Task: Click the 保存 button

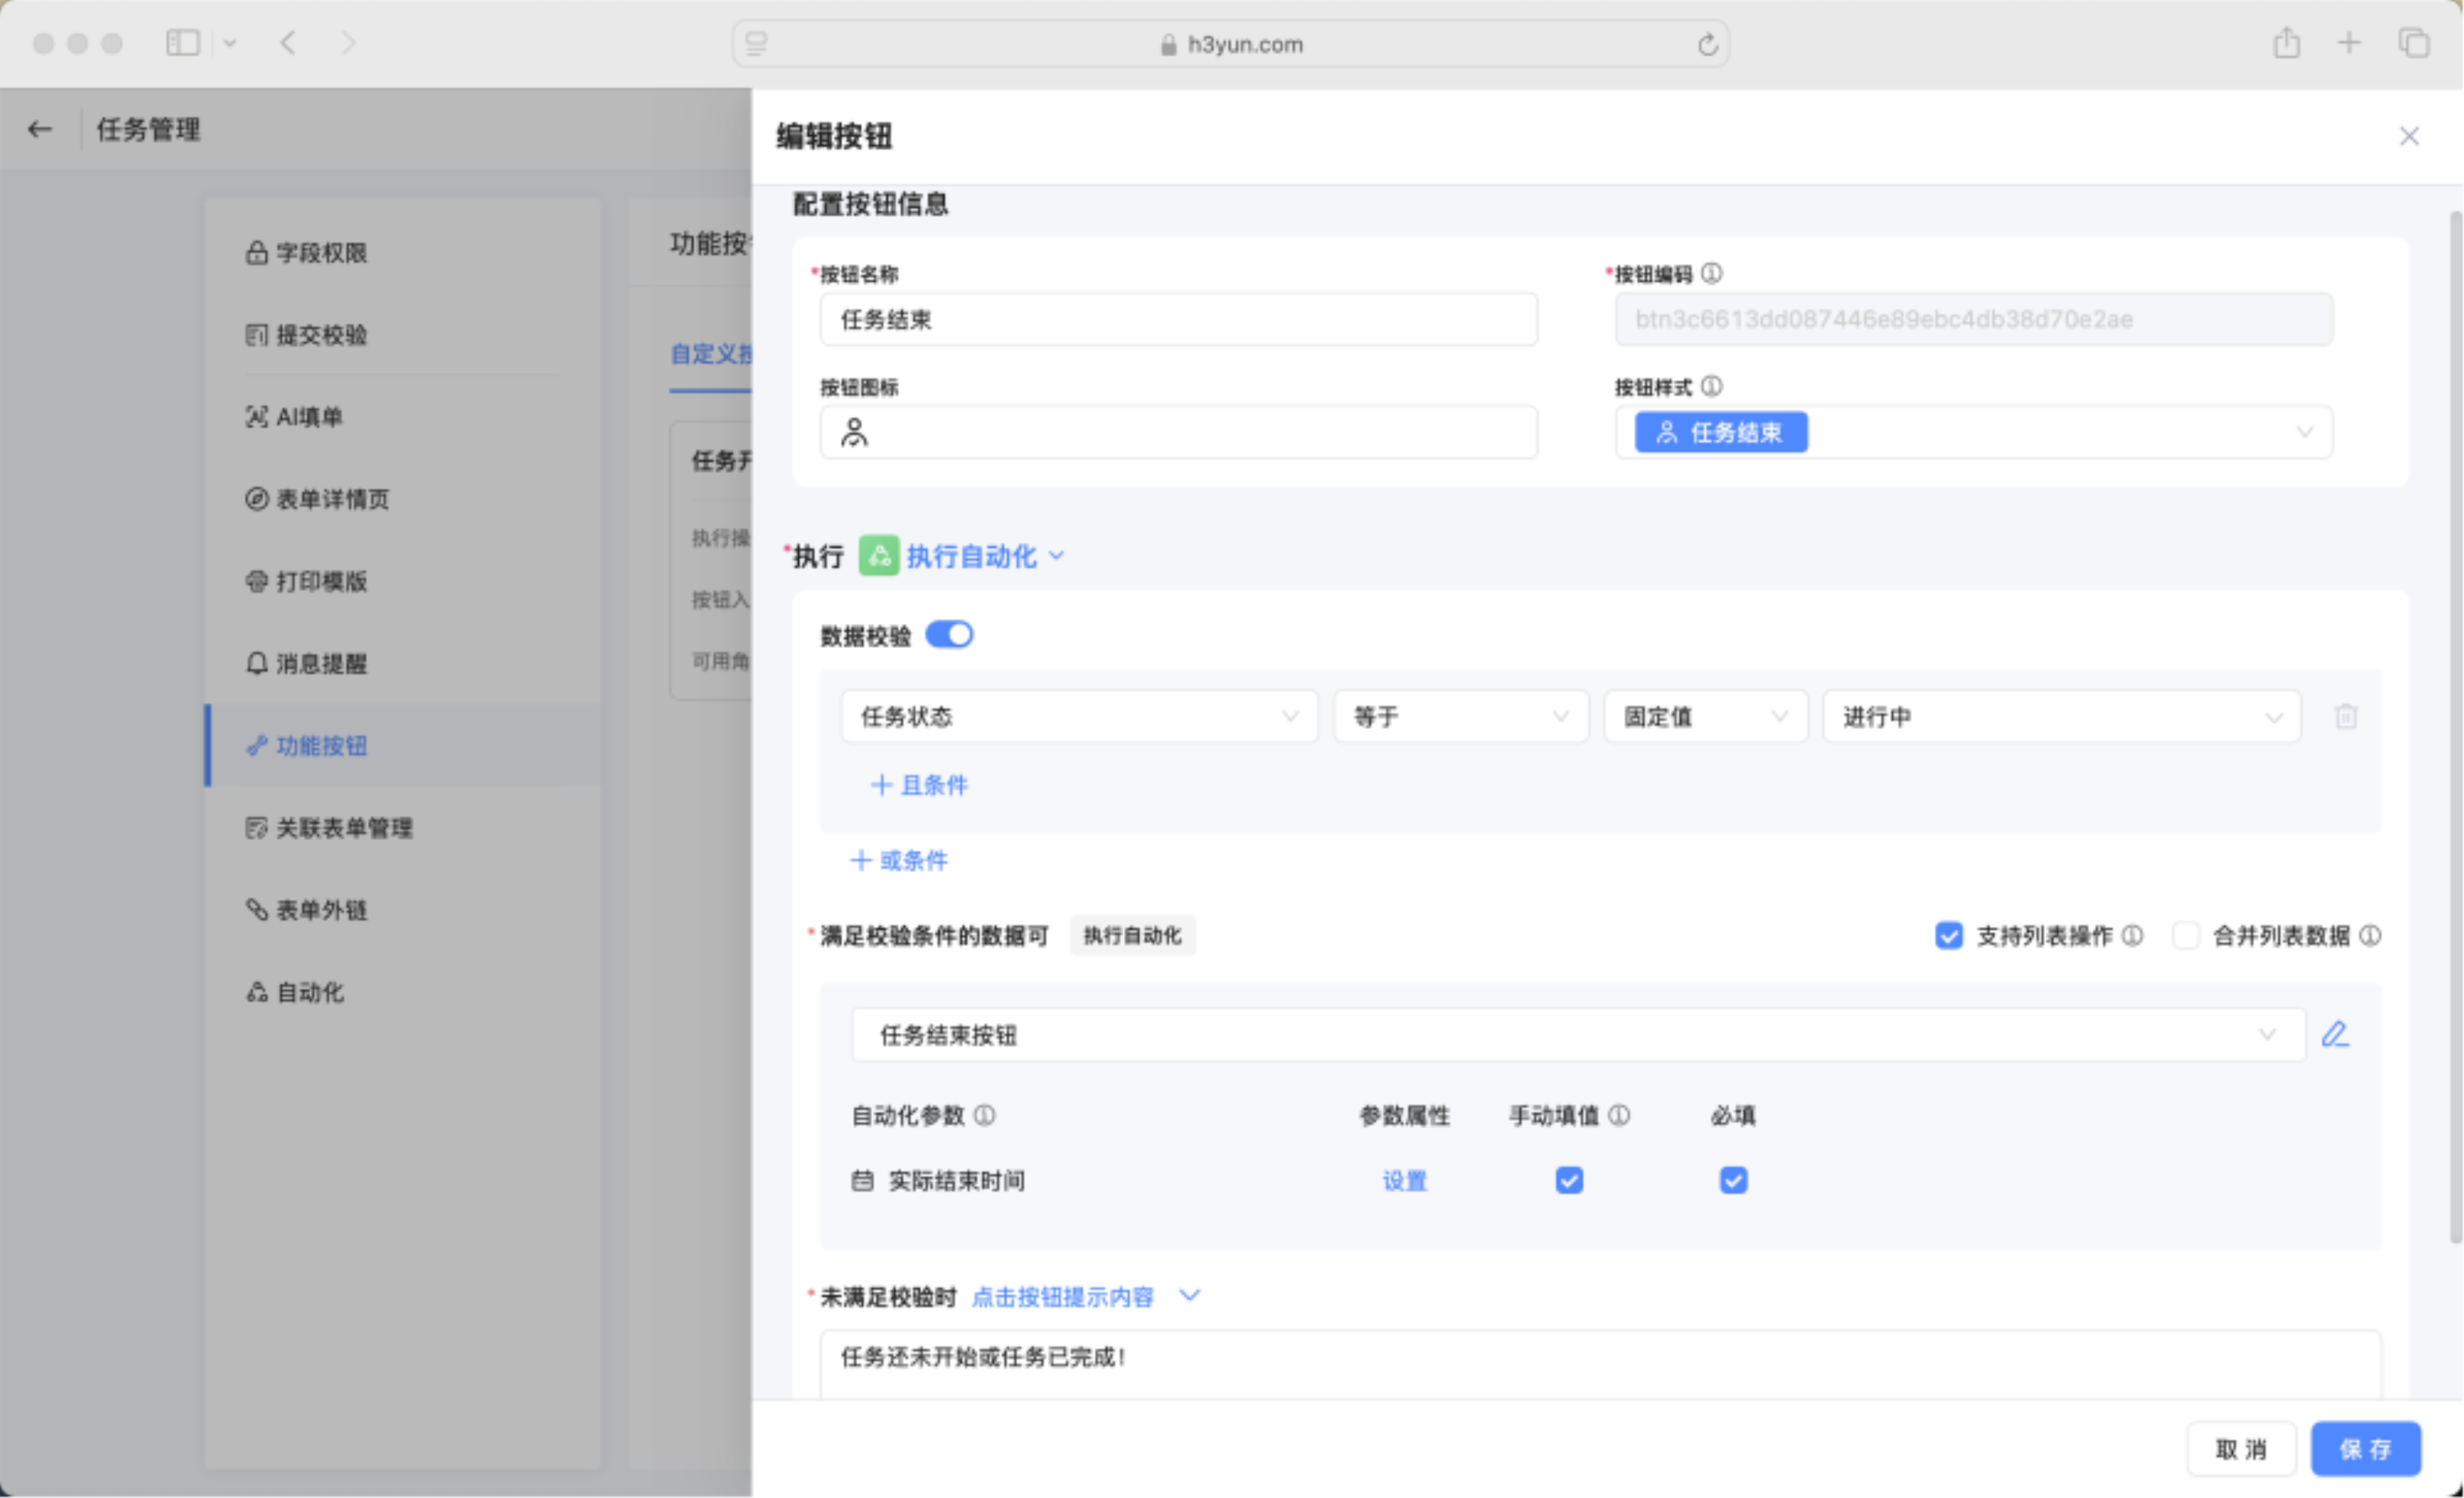Action: pos(2365,1449)
